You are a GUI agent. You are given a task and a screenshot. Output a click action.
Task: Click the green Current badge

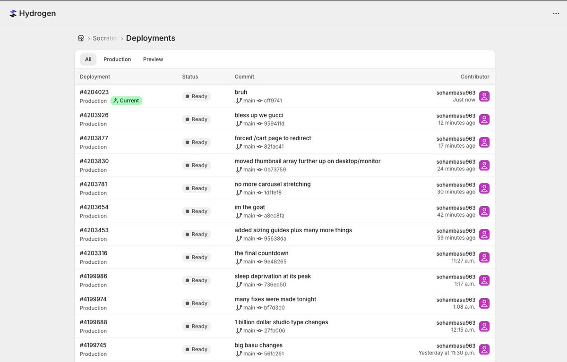(126, 101)
